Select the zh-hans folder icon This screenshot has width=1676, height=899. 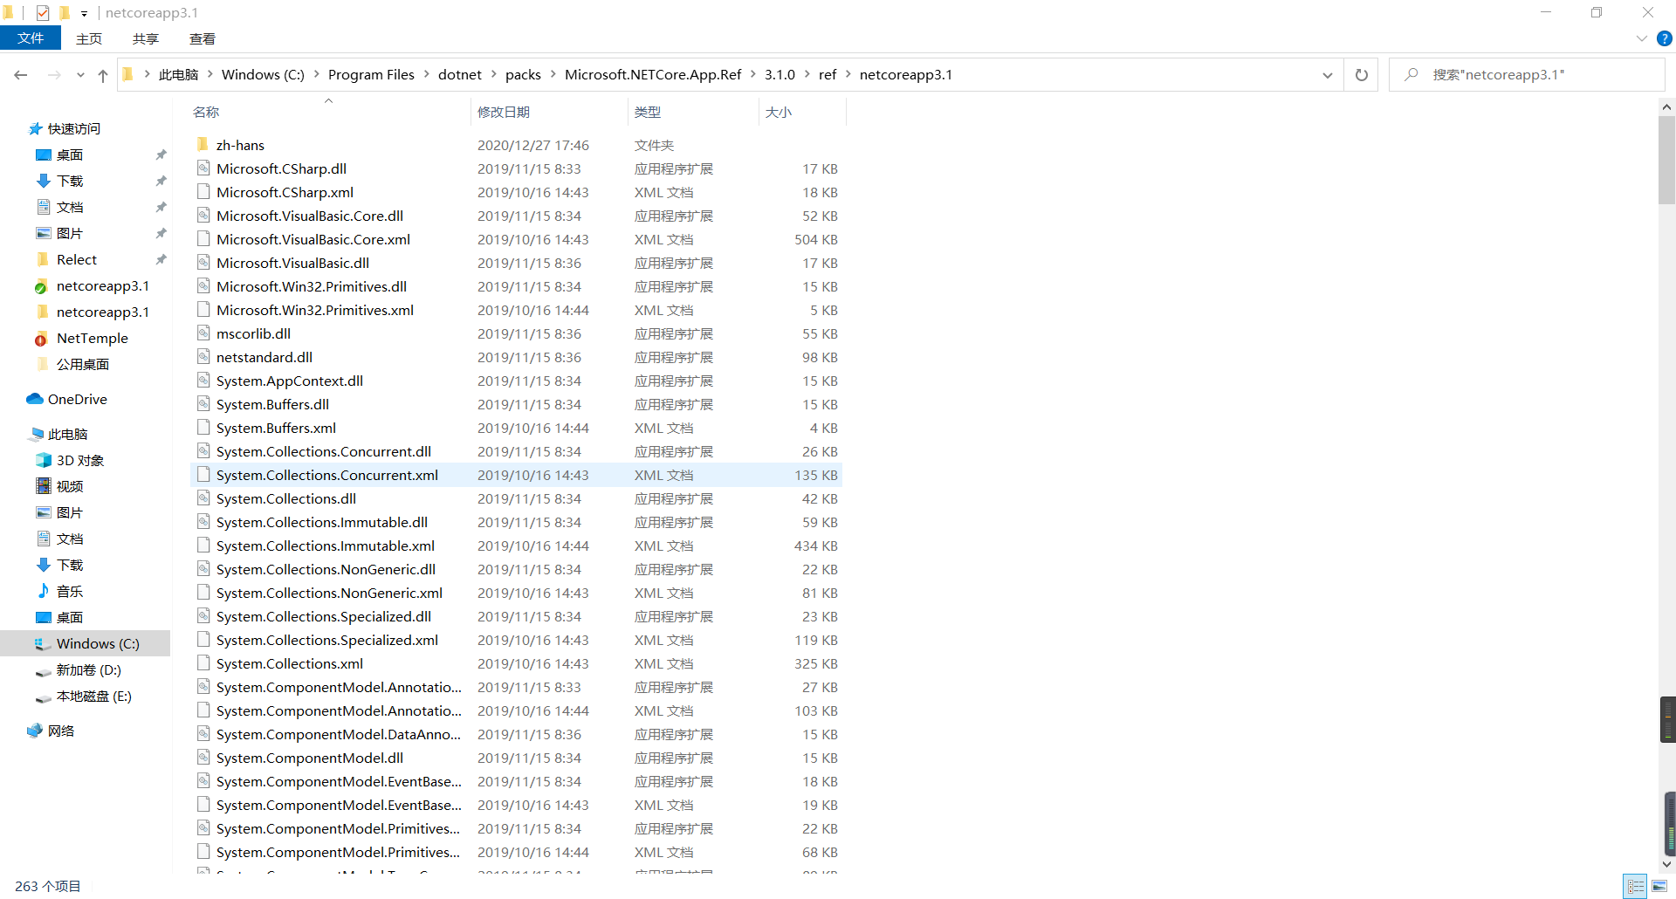coord(203,145)
